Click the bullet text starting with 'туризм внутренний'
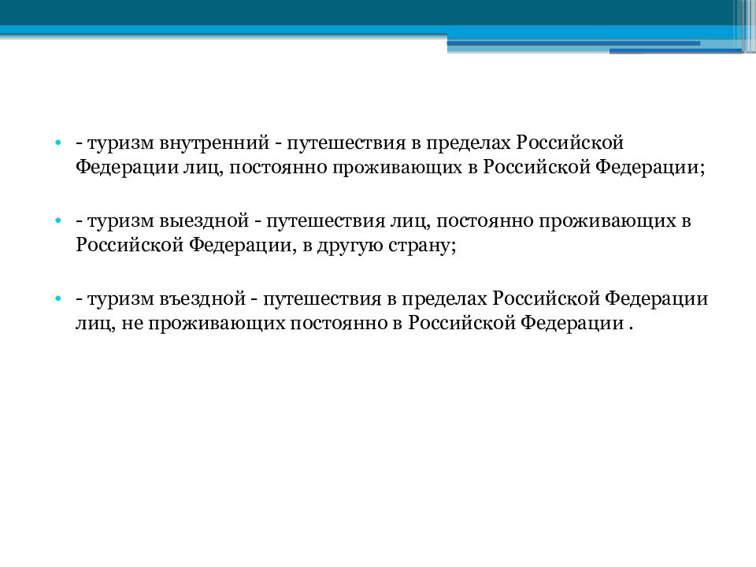Viewport: 756px width, 567px height. pyautogui.click(x=390, y=155)
